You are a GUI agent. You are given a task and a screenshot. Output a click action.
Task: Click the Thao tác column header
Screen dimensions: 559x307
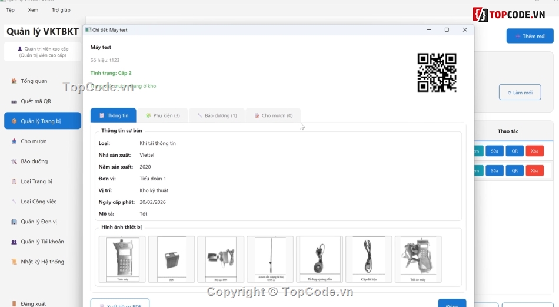click(508, 131)
